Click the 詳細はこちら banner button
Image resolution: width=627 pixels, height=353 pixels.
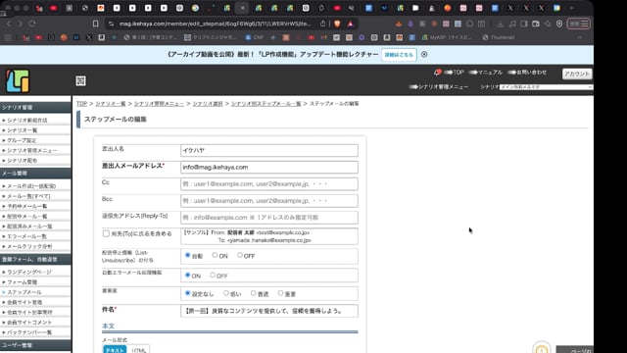[399, 55]
